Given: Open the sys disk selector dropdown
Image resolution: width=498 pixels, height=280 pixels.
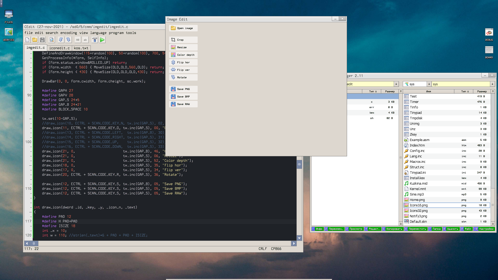Looking at the screenshot, I should coord(429,84).
